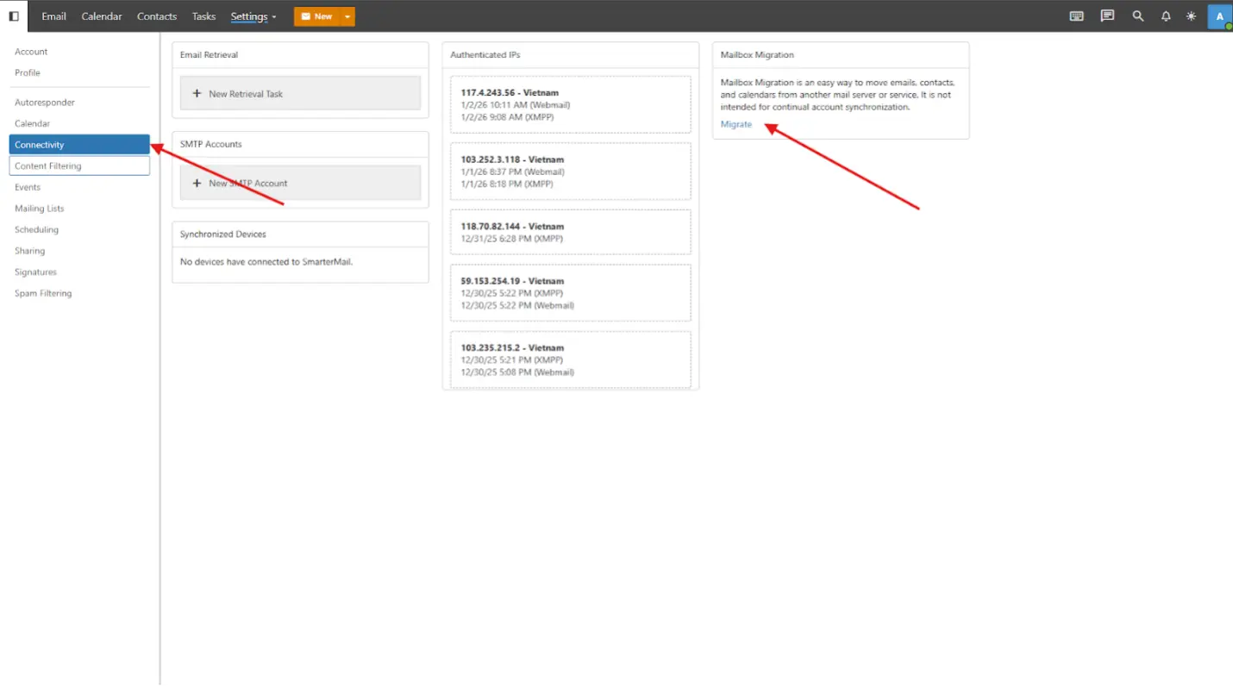Select Connectivity in the sidebar
This screenshot has height=687, width=1233.
[79, 145]
